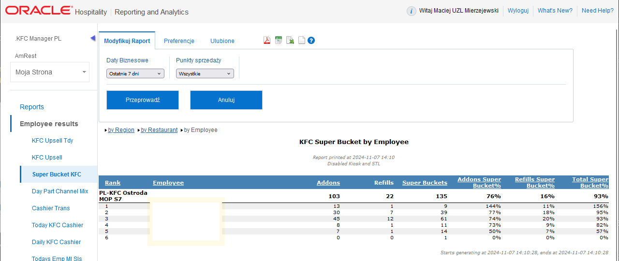Open the What's New? link
The width and height of the screenshot is (619, 261).
555,11
